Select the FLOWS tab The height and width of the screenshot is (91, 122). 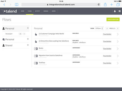(x=30, y=11)
